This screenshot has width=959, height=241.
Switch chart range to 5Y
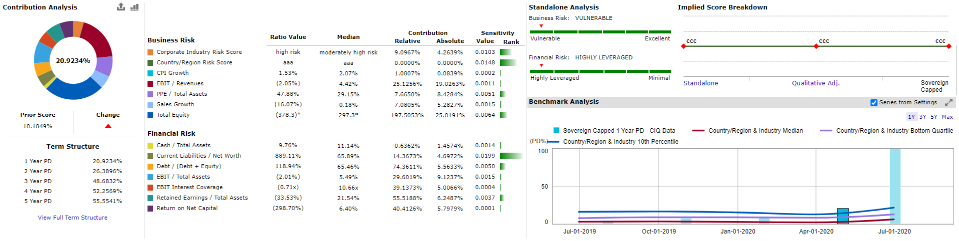coord(934,117)
